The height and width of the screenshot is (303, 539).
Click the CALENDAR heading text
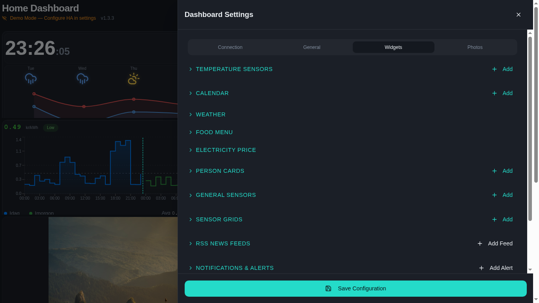(212, 93)
